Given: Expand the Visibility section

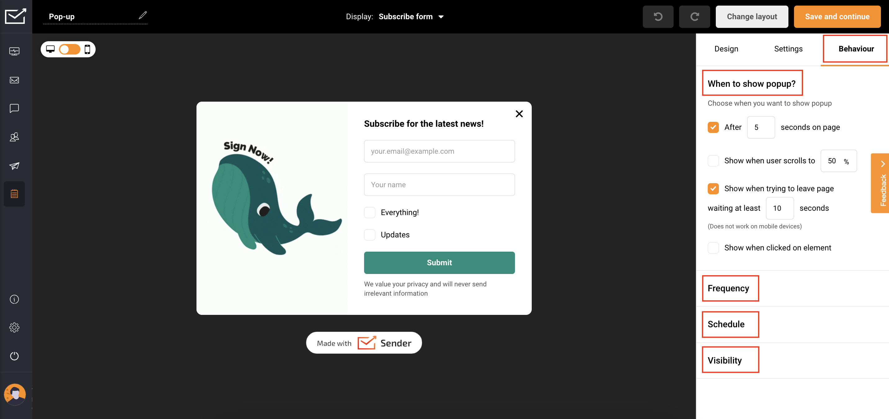Looking at the screenshot, I should tap(724, 360).
